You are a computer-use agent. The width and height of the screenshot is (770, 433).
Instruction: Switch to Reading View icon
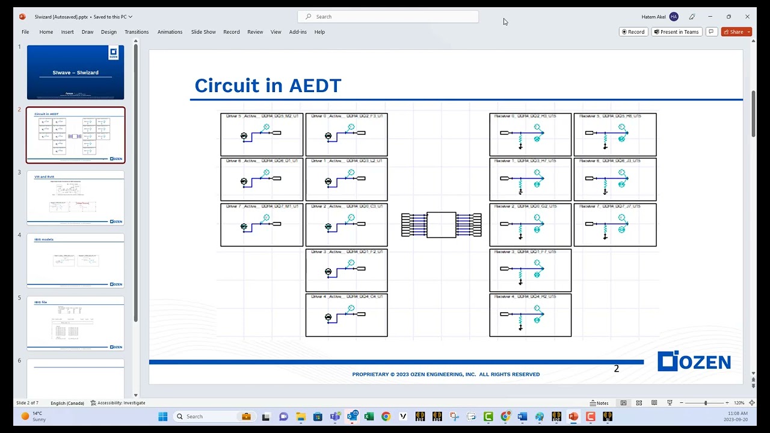point(654,403)
